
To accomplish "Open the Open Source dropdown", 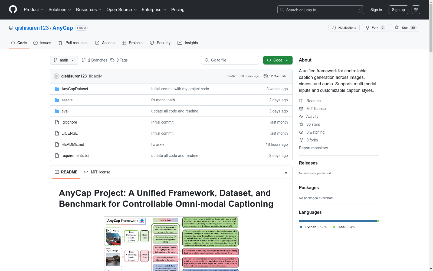I will point(122,10).
